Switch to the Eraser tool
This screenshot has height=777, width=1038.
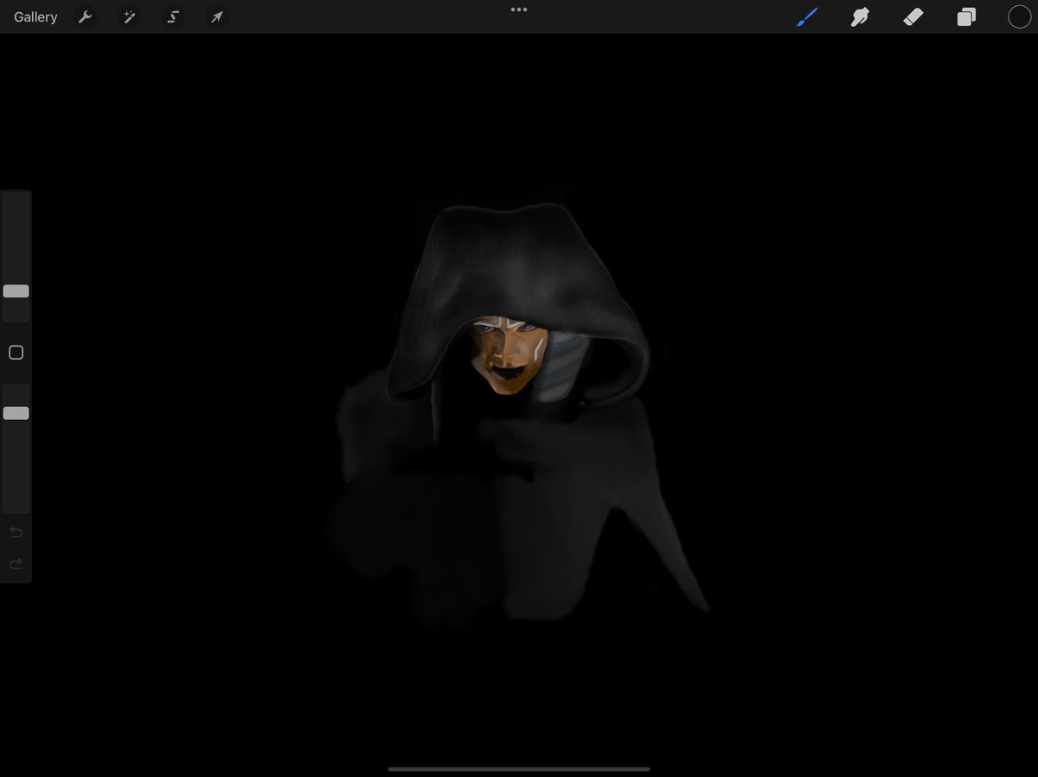click(x=913, y=16)
